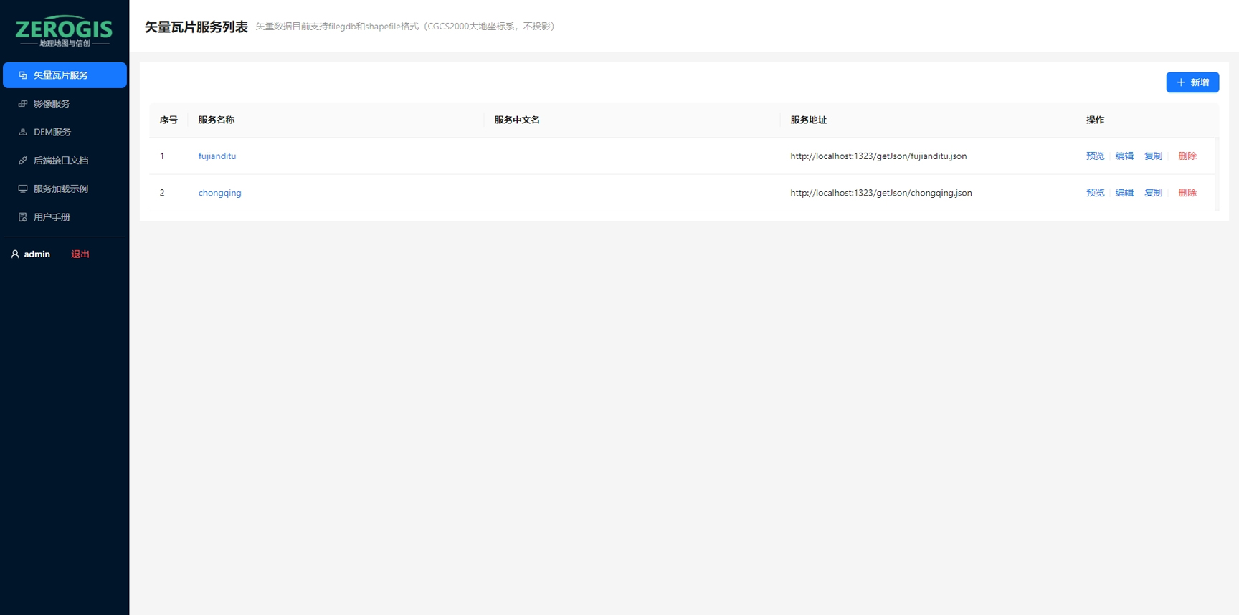
Task: Click the DEM服务 icon in sidebar
Action: click(23, 132)
